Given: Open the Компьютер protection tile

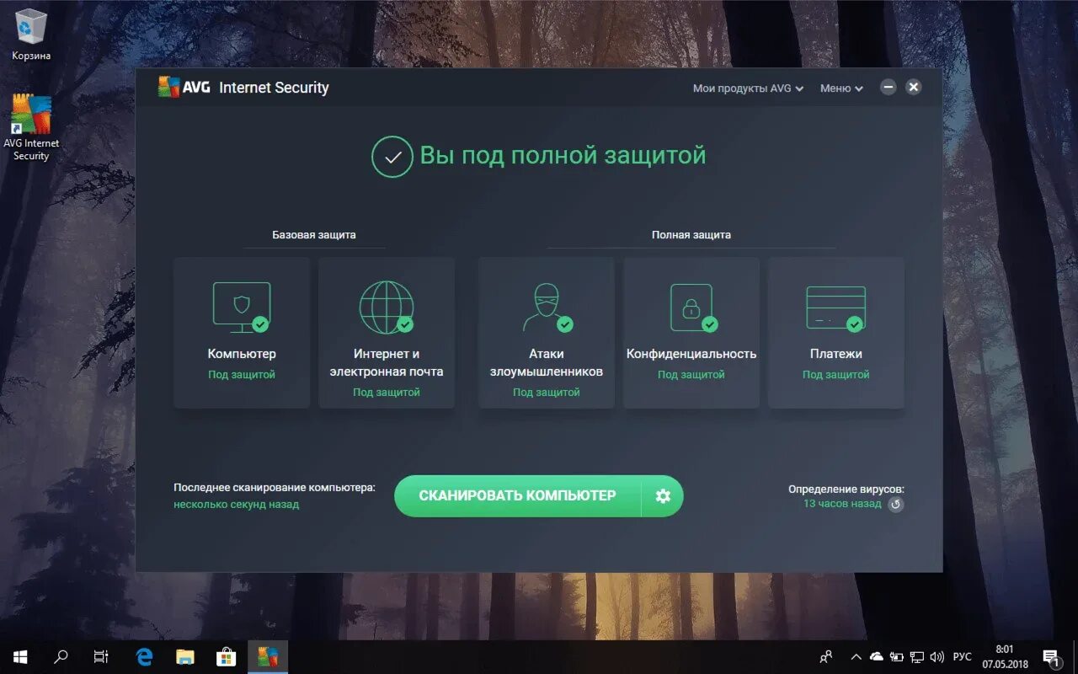Looking at the screenshot, I should 242,333.
